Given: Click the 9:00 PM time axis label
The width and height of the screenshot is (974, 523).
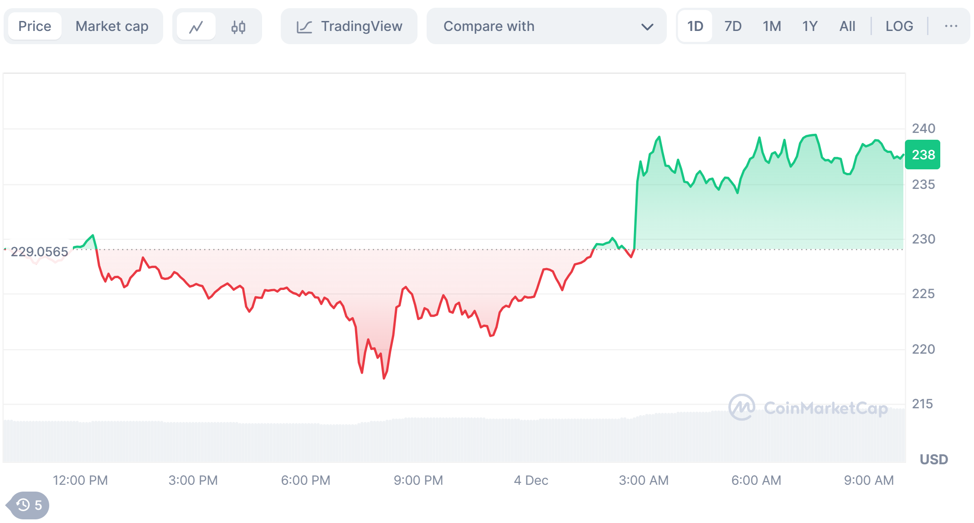Looking at the screenshot, I should [x=418, y=480].
